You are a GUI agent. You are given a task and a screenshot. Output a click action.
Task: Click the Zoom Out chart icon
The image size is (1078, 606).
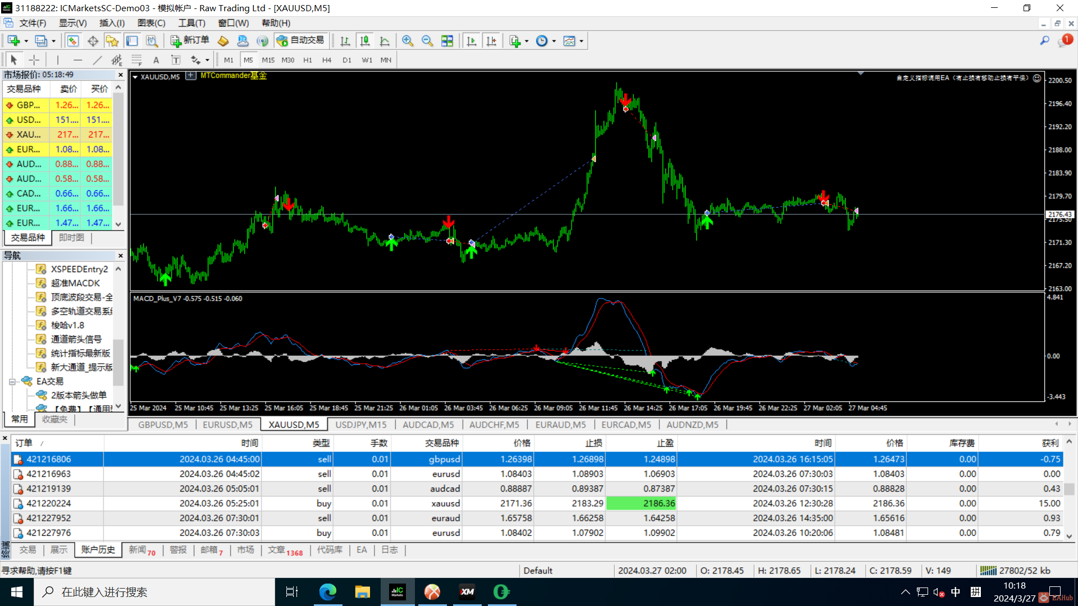pos(427,41)
